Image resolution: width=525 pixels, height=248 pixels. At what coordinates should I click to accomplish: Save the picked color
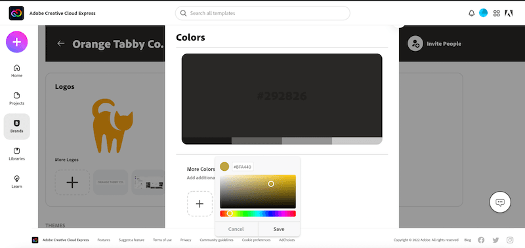pyautogui.click(x=278, y=229)
